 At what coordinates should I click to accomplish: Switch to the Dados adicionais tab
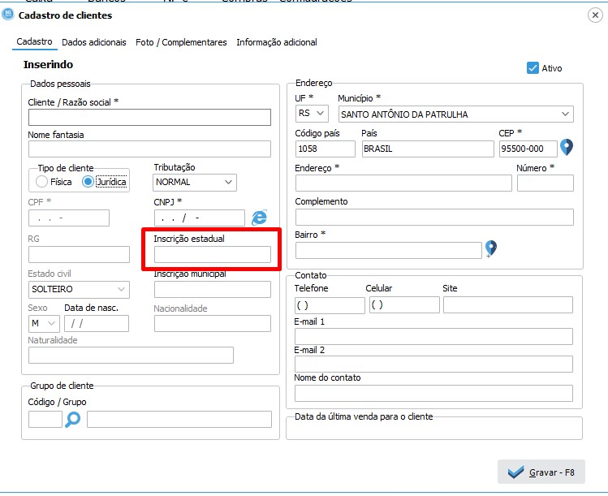pos(94,42)
